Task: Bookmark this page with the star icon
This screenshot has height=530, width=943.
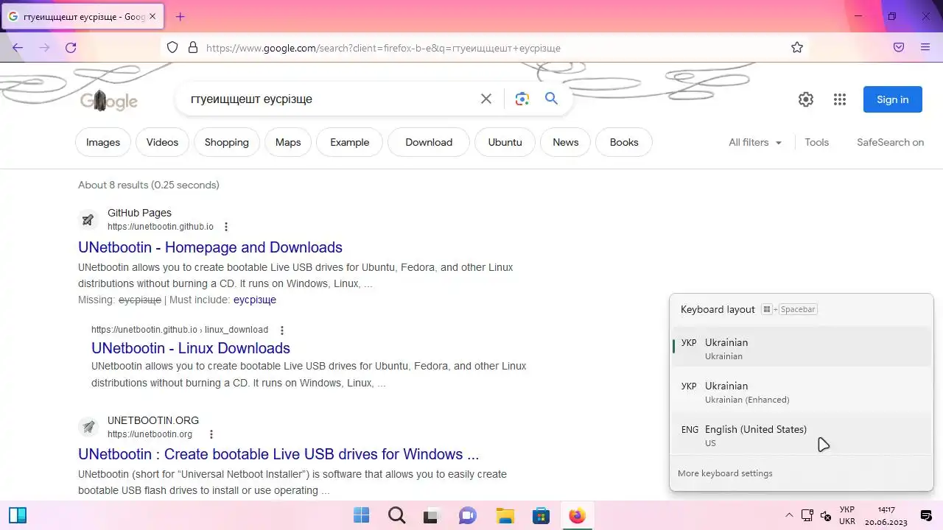Action: (797, 48)
